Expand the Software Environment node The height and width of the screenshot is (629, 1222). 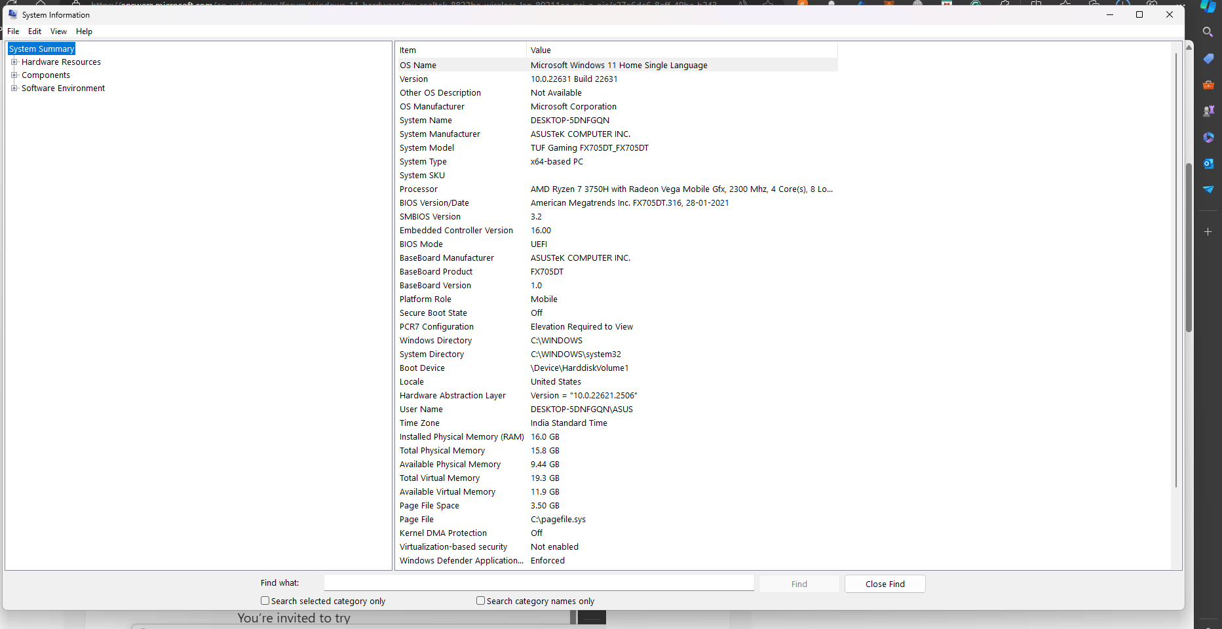(14, 88)
